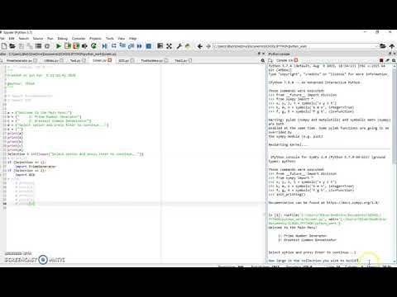
Task: Open the File menu
Action: 2,39
